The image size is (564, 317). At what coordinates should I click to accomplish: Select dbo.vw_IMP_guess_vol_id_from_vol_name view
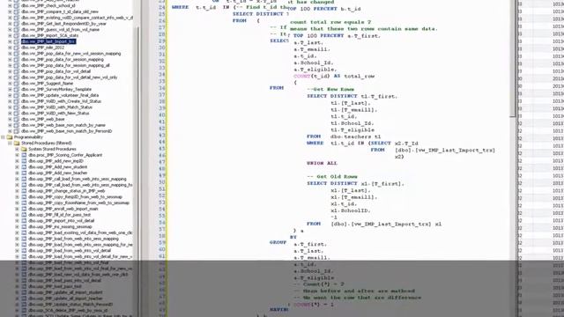click(x=60, y=30)
